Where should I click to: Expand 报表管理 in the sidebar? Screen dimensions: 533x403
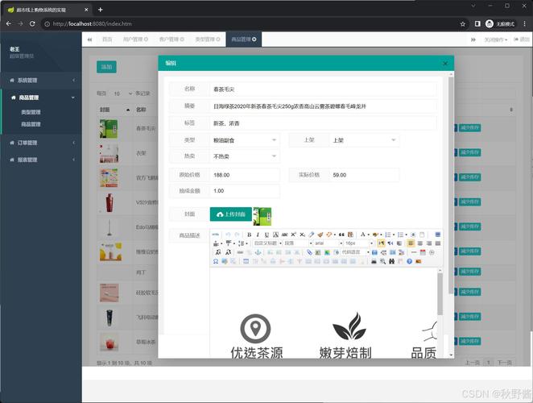(x=42, y=160)
